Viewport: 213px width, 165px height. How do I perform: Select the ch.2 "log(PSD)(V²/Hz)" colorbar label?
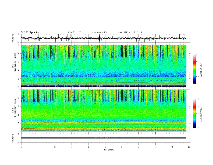tap(201, 115)
